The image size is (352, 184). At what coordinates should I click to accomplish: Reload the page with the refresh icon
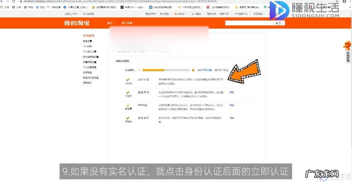point(14,1)
